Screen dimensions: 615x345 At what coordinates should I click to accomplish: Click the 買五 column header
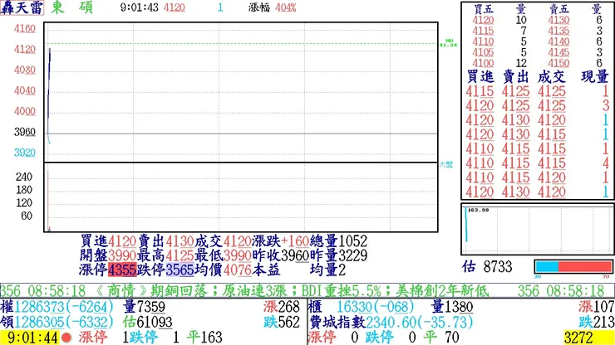click(483, 9)
